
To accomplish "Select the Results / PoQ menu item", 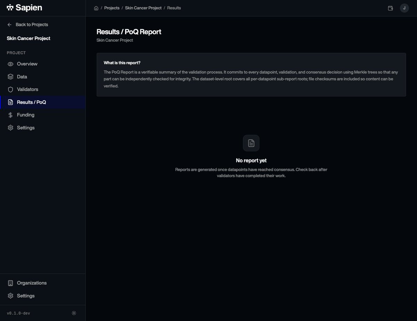I will (42, 102).
